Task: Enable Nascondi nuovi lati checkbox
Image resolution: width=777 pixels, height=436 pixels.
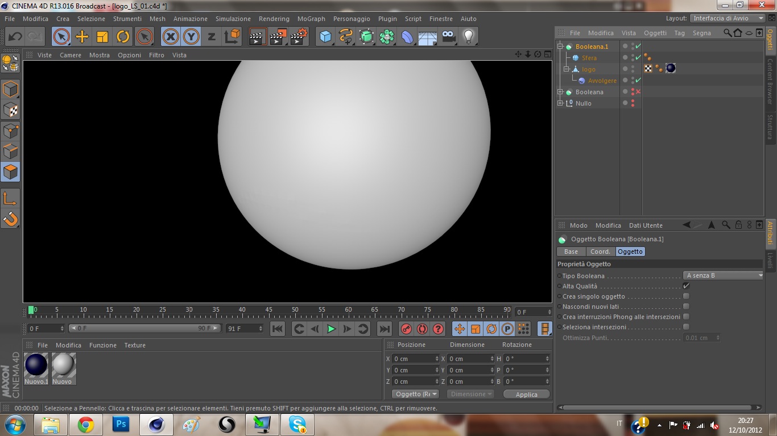Action: point(686,307)
